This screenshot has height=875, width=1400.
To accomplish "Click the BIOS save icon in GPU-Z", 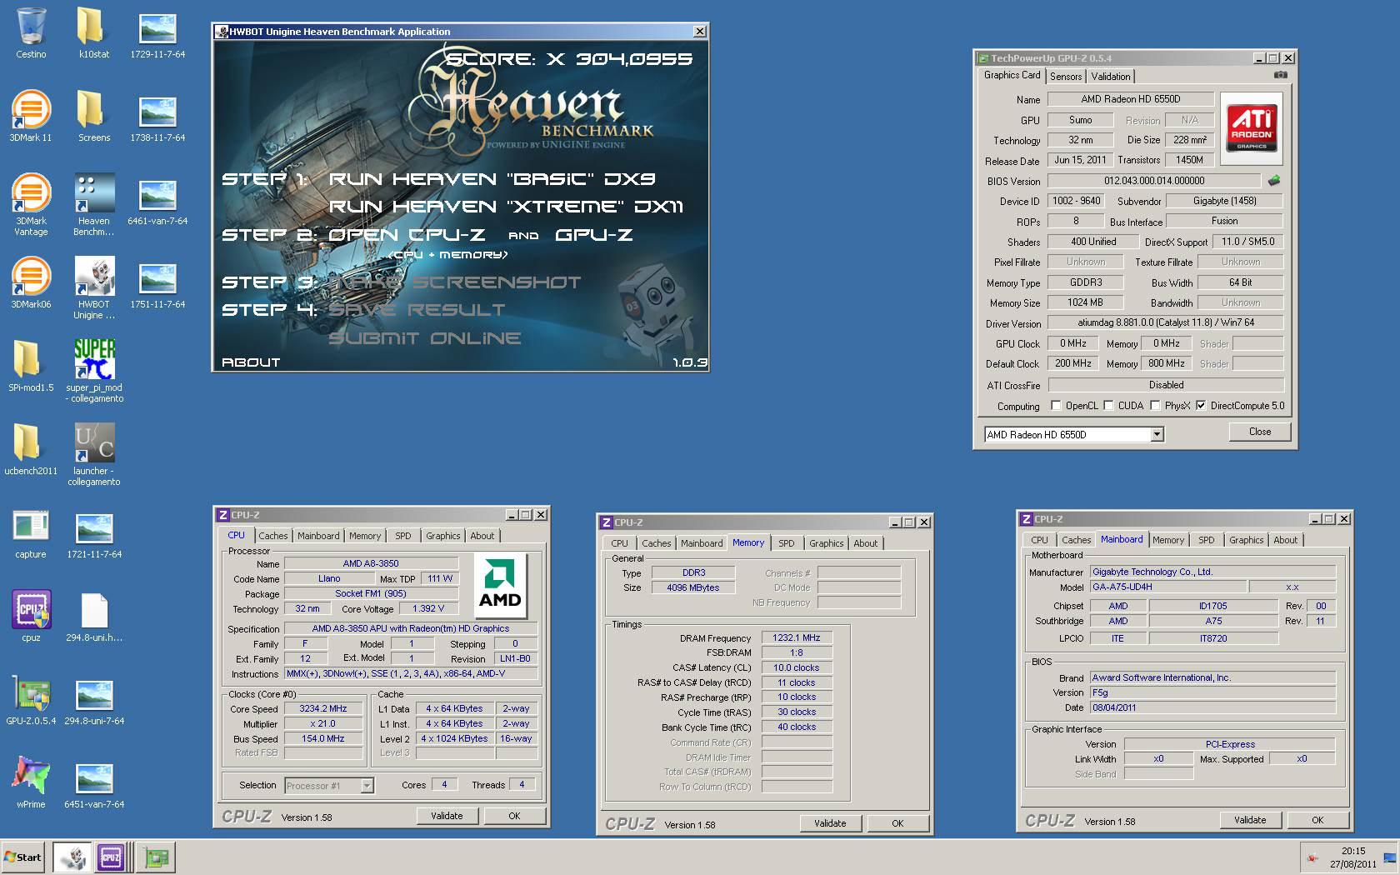I will pos(1273,180).
